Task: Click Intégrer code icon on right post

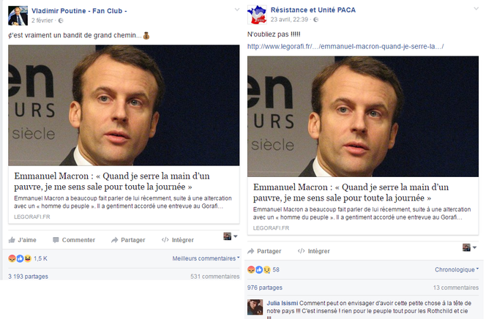Action: [302, 251]
